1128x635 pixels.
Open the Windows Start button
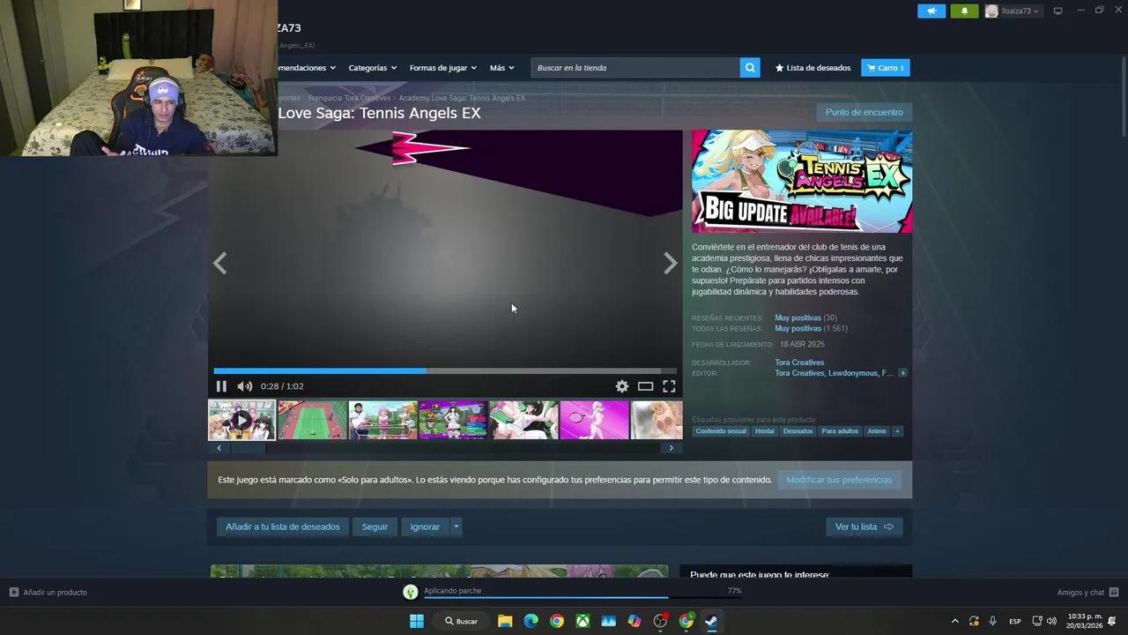pos(416,621)
